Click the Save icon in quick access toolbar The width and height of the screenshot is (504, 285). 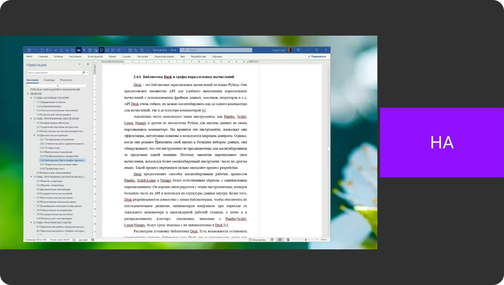tap(29, 50)
